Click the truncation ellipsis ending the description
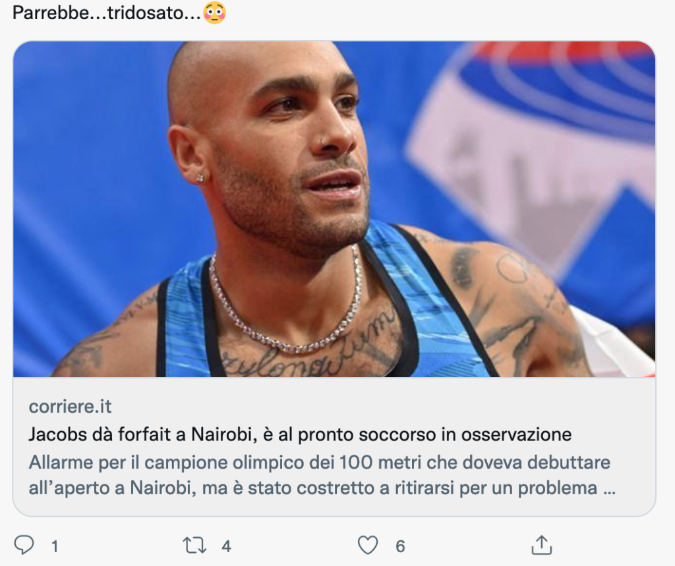Screen dimensions: 675x566 tap(608, 489)
